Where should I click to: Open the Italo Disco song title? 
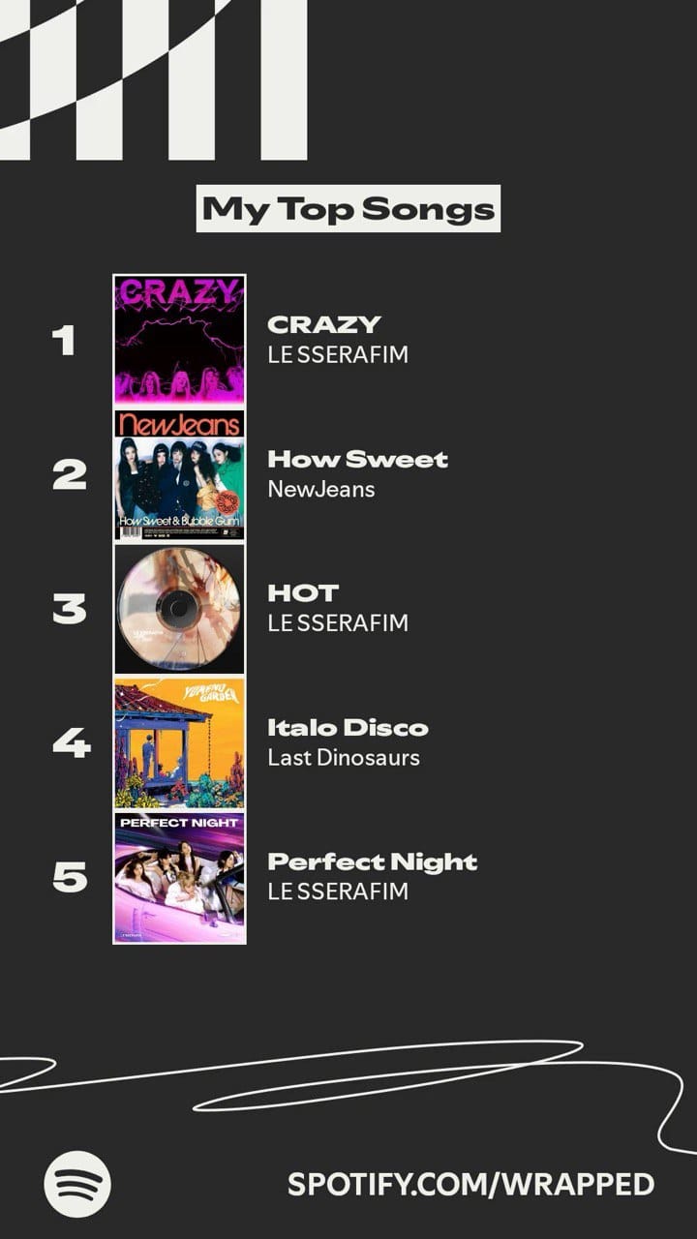(348, 727)
